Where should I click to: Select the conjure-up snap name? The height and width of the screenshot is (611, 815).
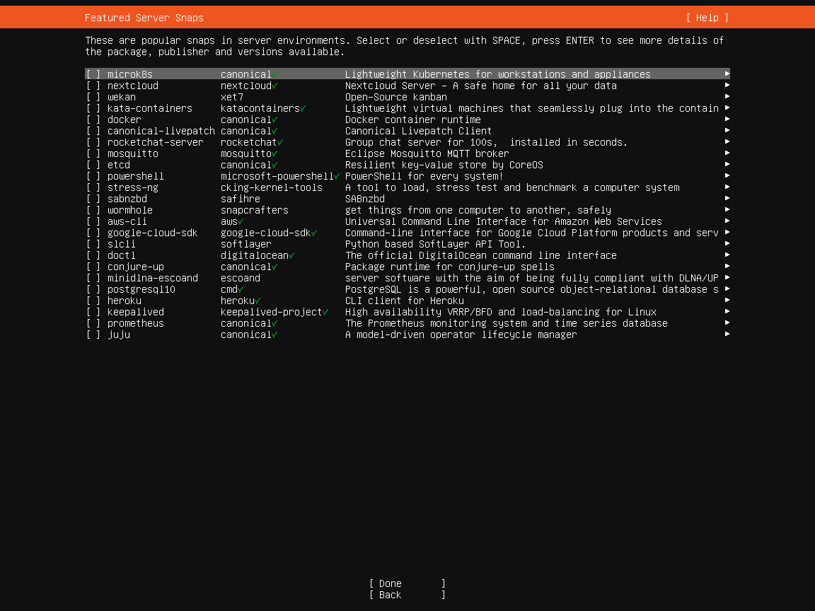coord(136,267)
